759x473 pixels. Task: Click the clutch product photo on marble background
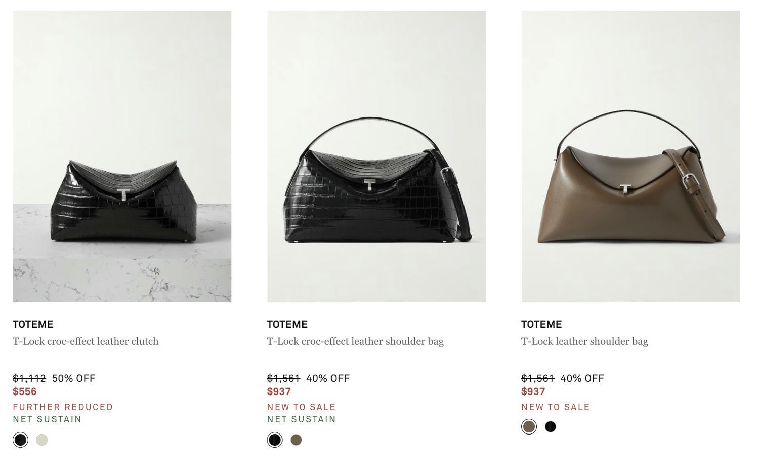(x=121, y=156)
